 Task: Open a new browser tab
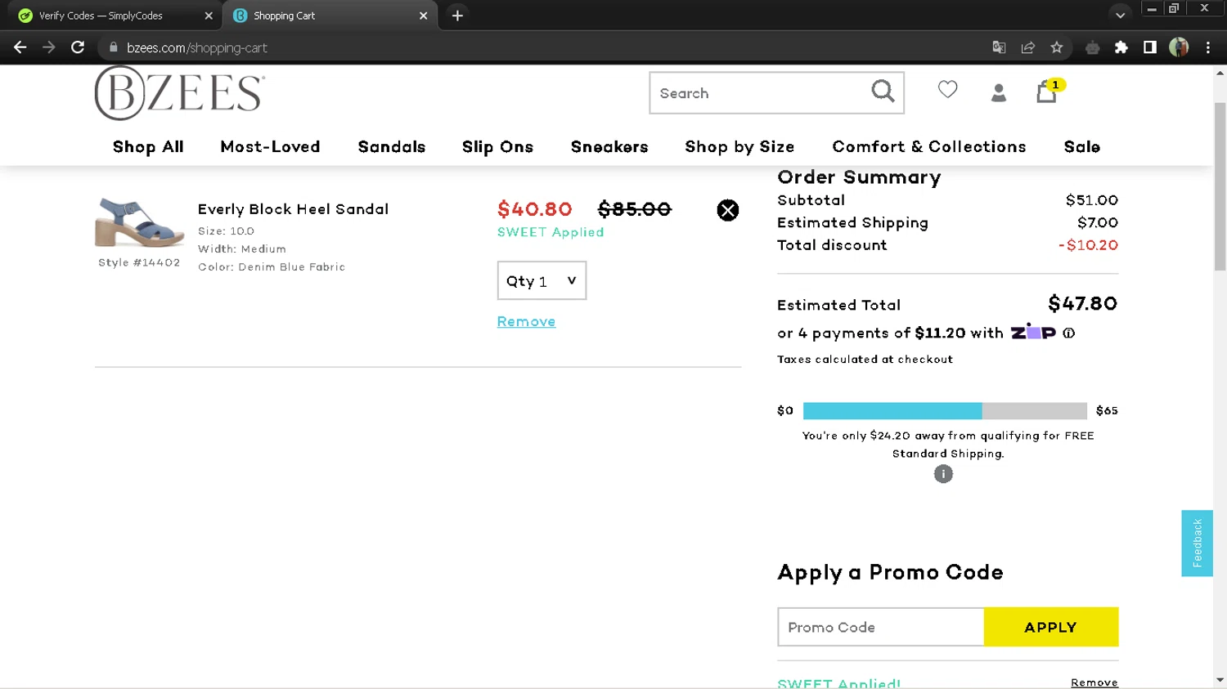(x=457, y=16)
